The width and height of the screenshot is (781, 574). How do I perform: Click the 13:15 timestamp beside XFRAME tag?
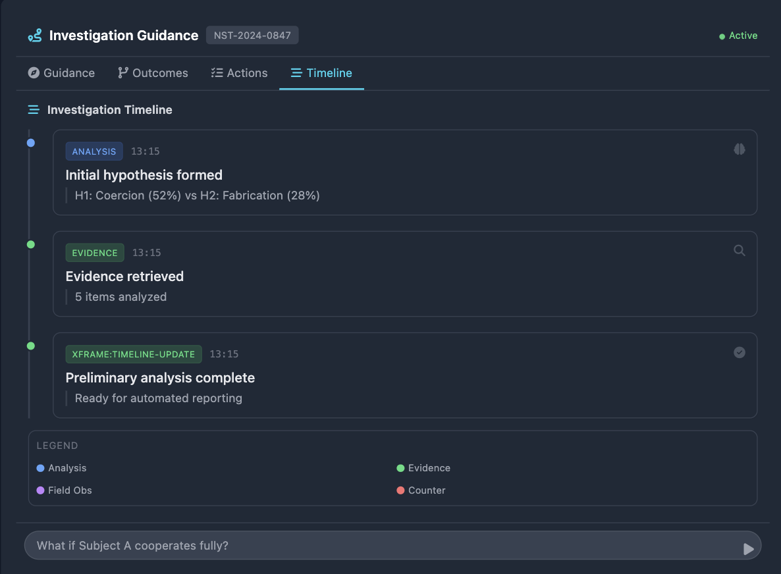point(224,354)
